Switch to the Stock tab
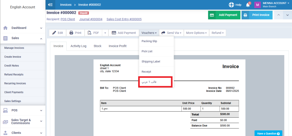292x136 pixels. (x=97, y=46)
